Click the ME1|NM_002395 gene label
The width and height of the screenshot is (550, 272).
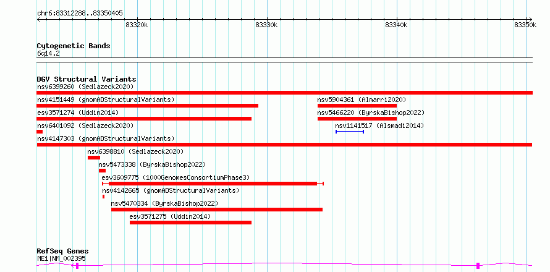[x=61, y=259]
